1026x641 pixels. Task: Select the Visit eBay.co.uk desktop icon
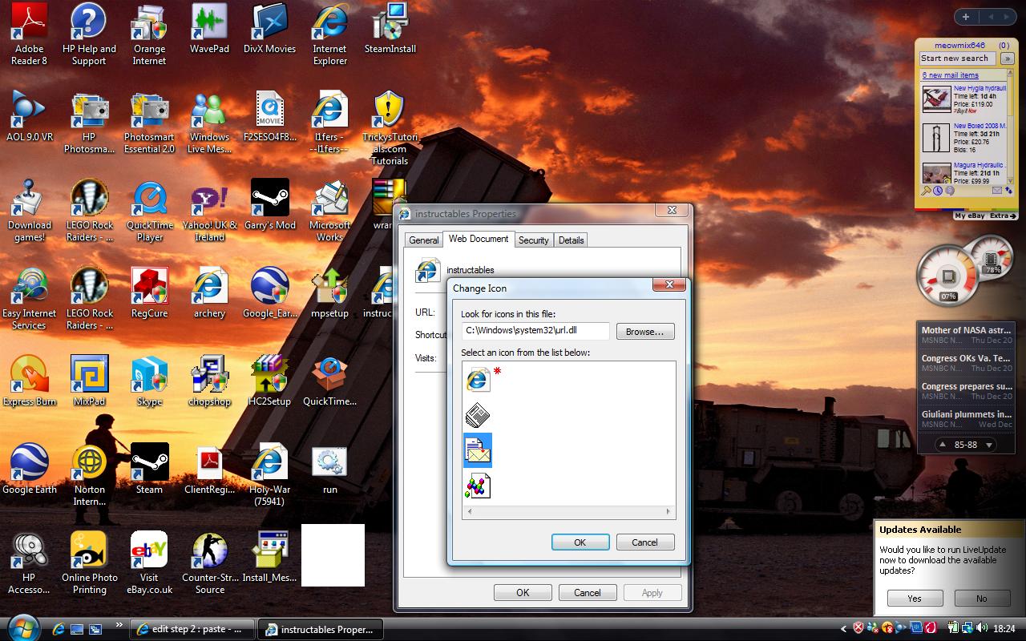click(x=149, y=563)
